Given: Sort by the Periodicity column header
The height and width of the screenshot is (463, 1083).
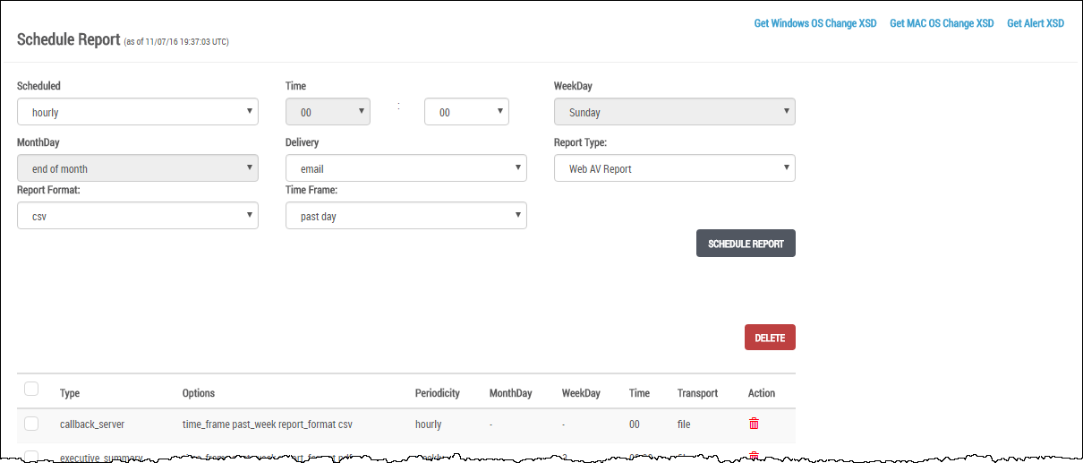Looking at the screenshot, I should point(438,393).
